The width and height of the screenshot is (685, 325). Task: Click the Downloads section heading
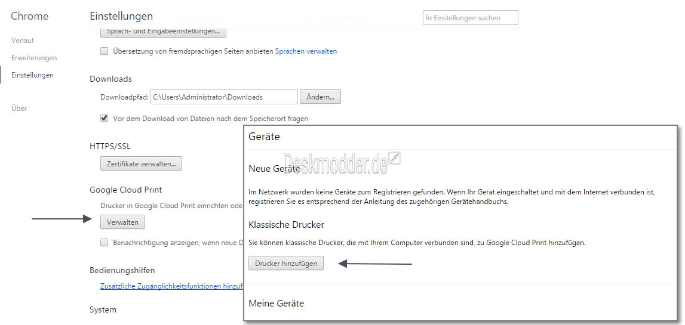click(x=110, y=79)
